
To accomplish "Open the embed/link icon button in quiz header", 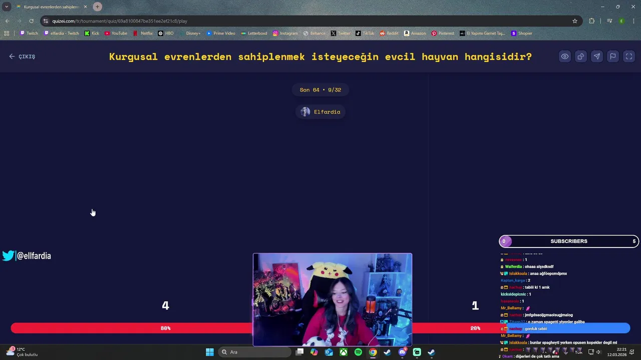I will click(x=581, y=56).
